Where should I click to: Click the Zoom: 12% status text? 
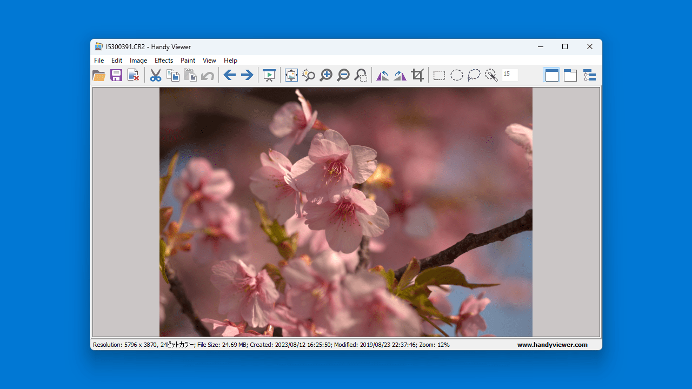[x=434, y=345]
